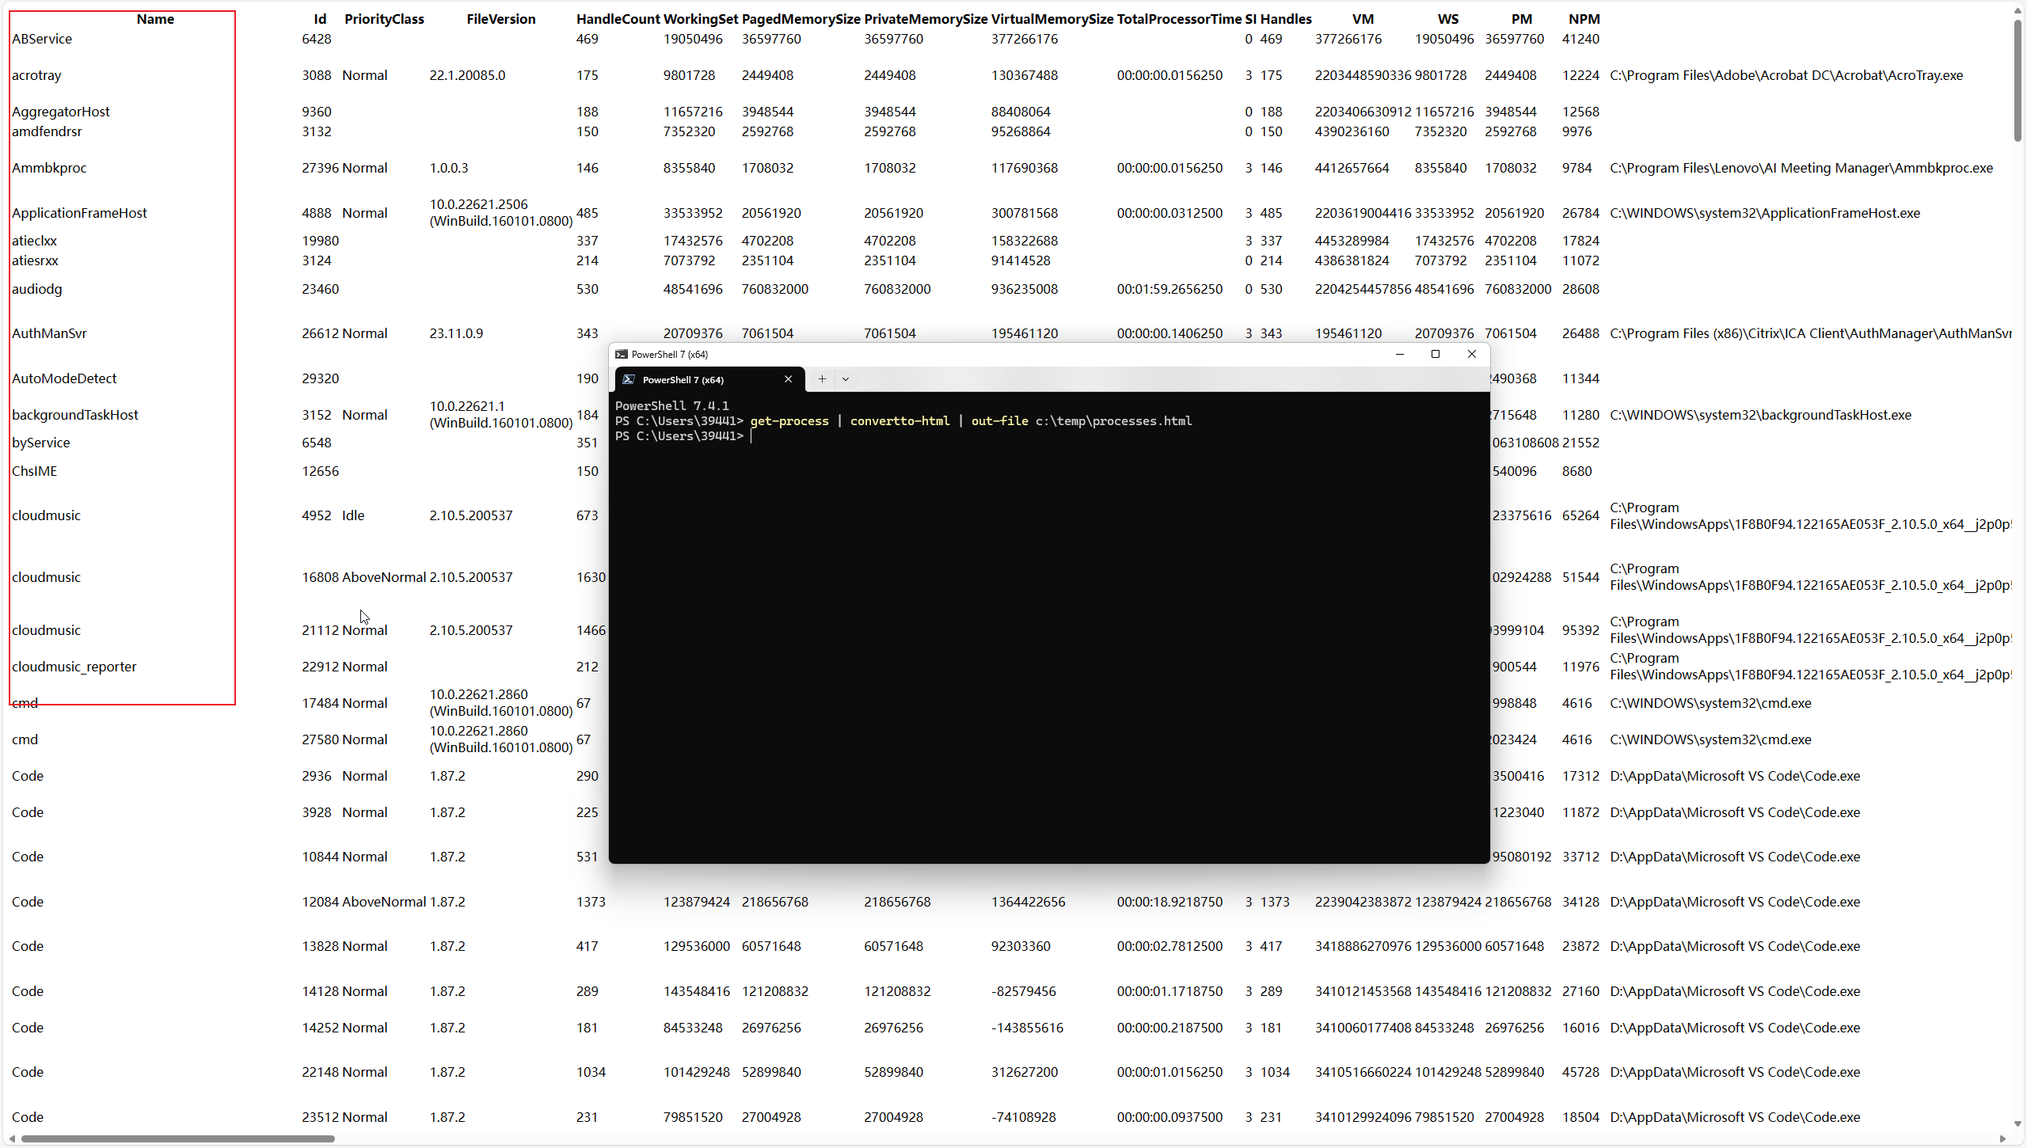Click the 00:01:59.2656250 processor time cell

(1169, 289)
